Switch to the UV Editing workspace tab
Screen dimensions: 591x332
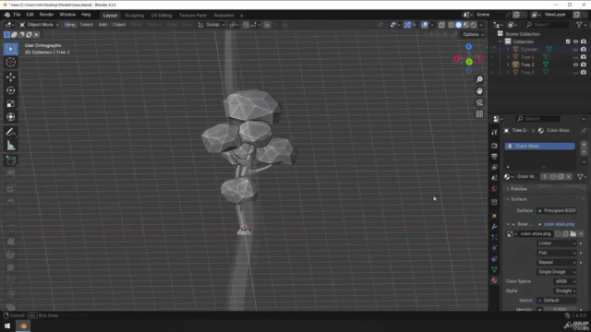[x=162, y=16]
